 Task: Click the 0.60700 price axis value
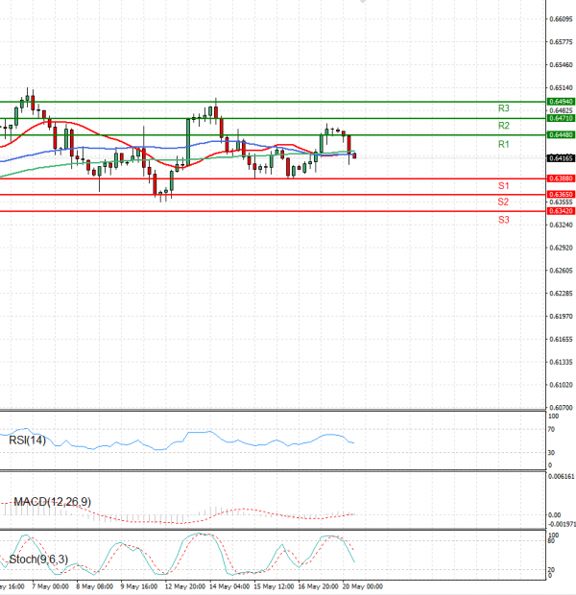(562, 408)
